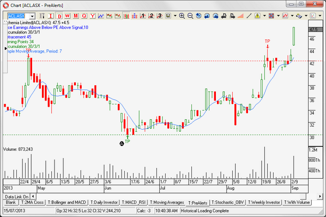Image resolution: width=326 pixels, height=217 pixels.
Task: Click the Volume: 873,243 label
Action: [18, 149]
